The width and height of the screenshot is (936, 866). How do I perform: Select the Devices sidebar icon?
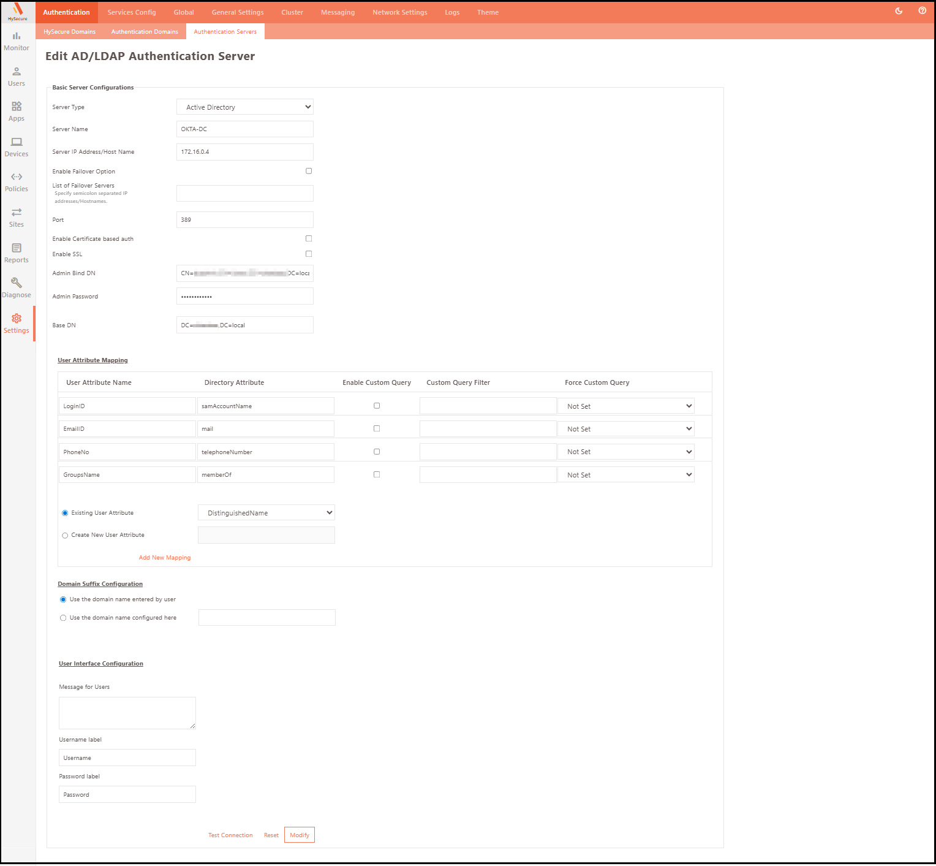pos(17,147)
